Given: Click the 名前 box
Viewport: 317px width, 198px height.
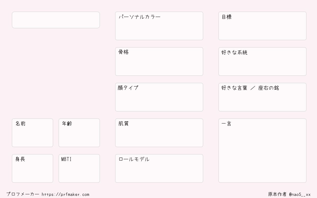Looking at the screenshot, I should click(x=32, y=133).
